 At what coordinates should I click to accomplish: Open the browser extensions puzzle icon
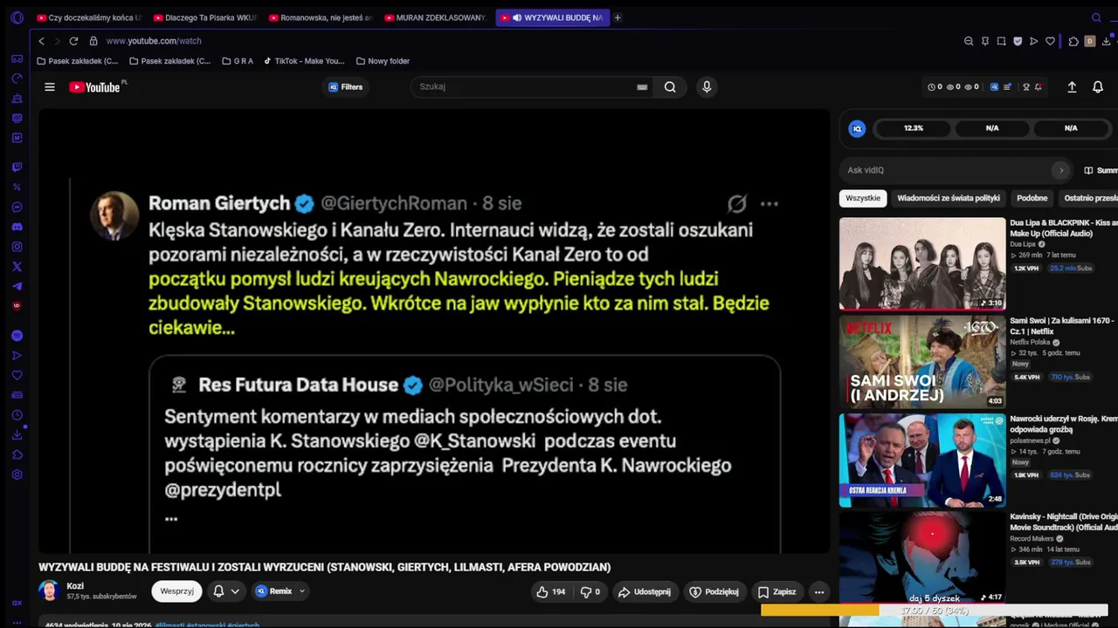click(1073, 41)
